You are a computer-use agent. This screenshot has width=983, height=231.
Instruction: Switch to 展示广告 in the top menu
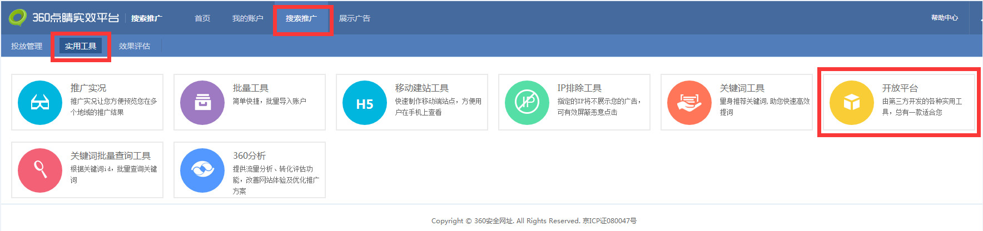355,18
